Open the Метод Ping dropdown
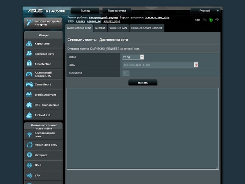Image resolution: width=245 pixels, height=184 pixels. click(133, 57)
